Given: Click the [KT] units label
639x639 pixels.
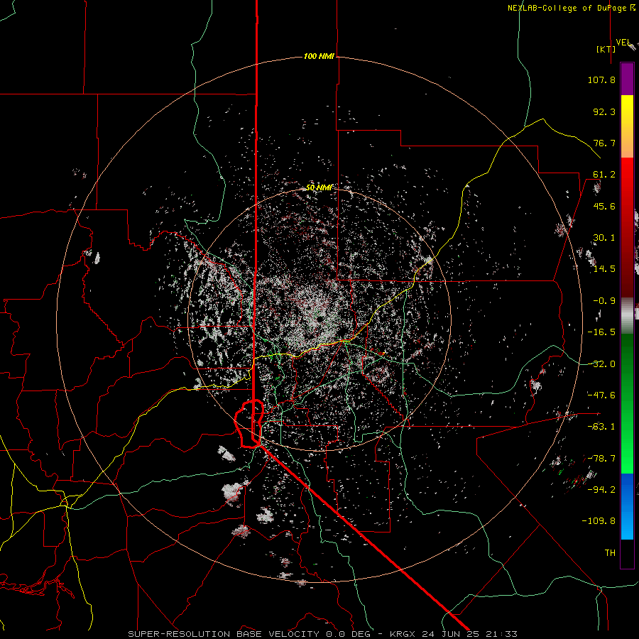Looking at the screenshot, I should (x=606, y=49).
